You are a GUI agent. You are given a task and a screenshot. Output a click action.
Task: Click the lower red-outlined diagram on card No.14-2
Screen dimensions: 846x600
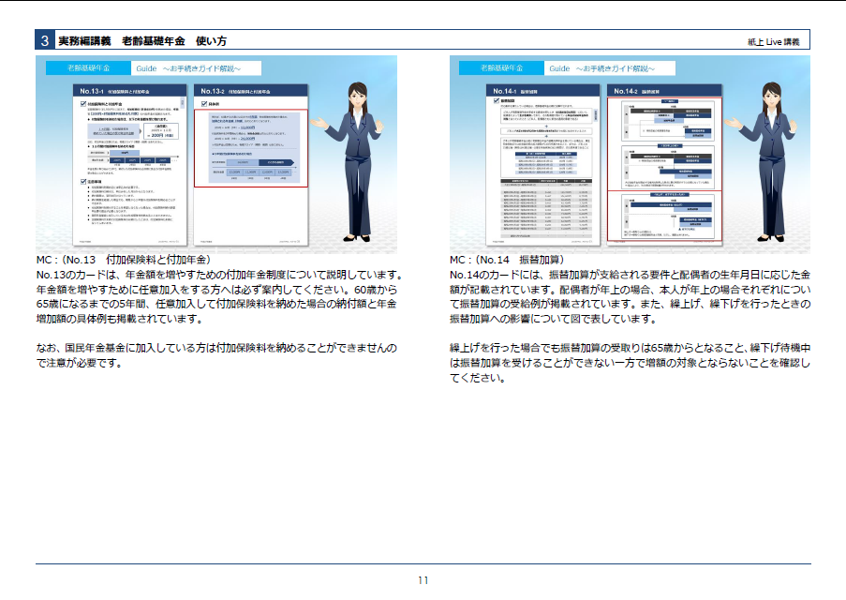(663, 216)
